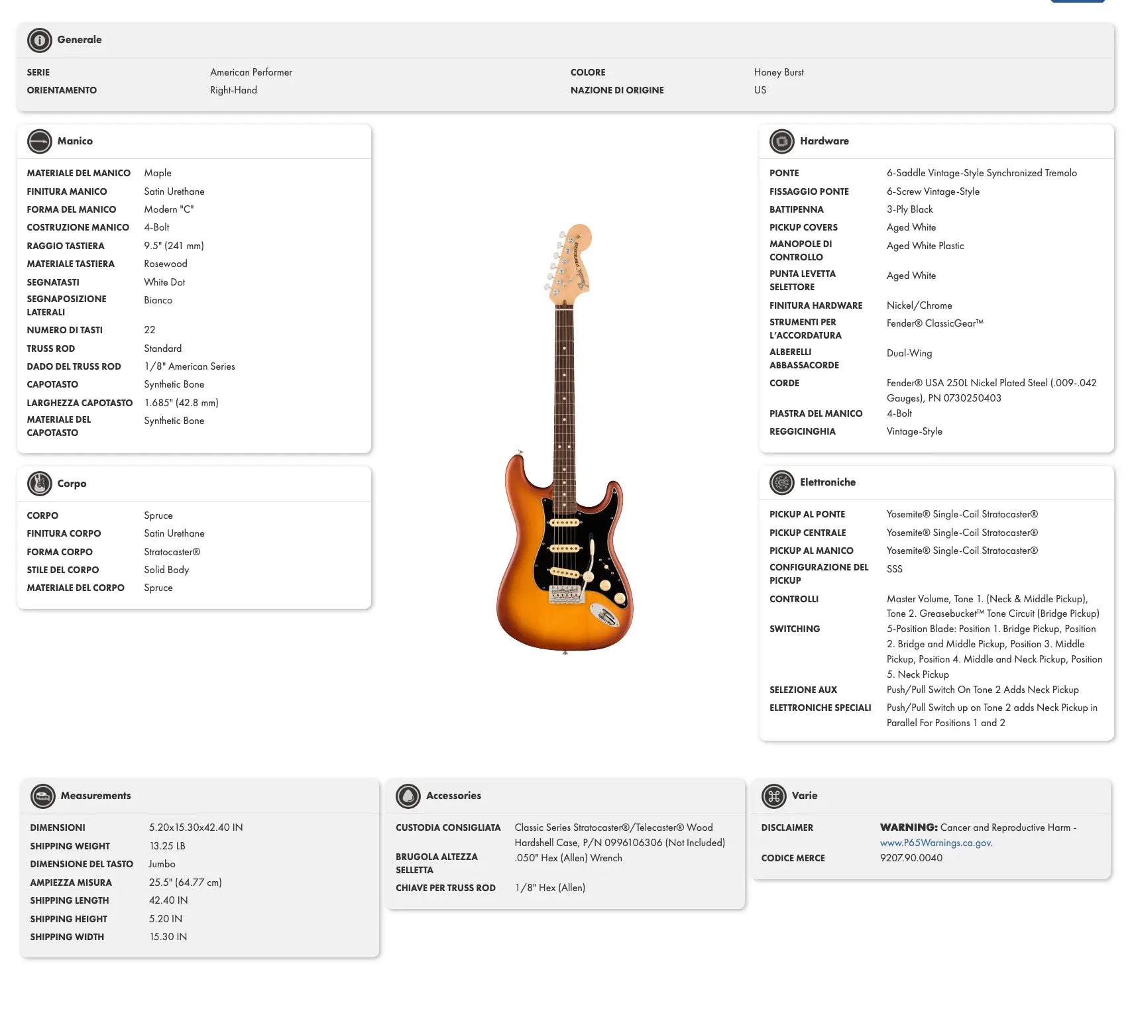The height and width of the screenshot is (1015, 1132).
Task: Click the 'PIASTRA DEL MANICO' label
Action: [816, 413]
